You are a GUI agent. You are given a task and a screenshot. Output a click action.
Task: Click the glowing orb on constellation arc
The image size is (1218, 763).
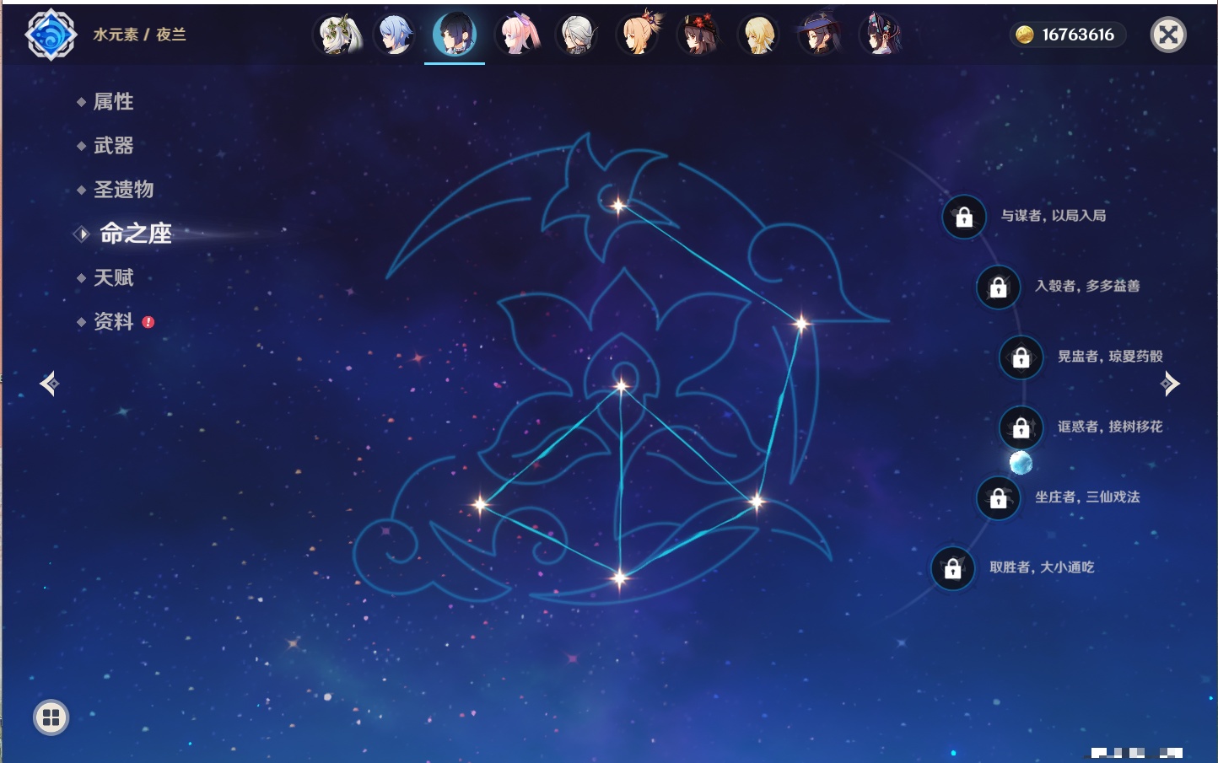tap(1021, 463)
